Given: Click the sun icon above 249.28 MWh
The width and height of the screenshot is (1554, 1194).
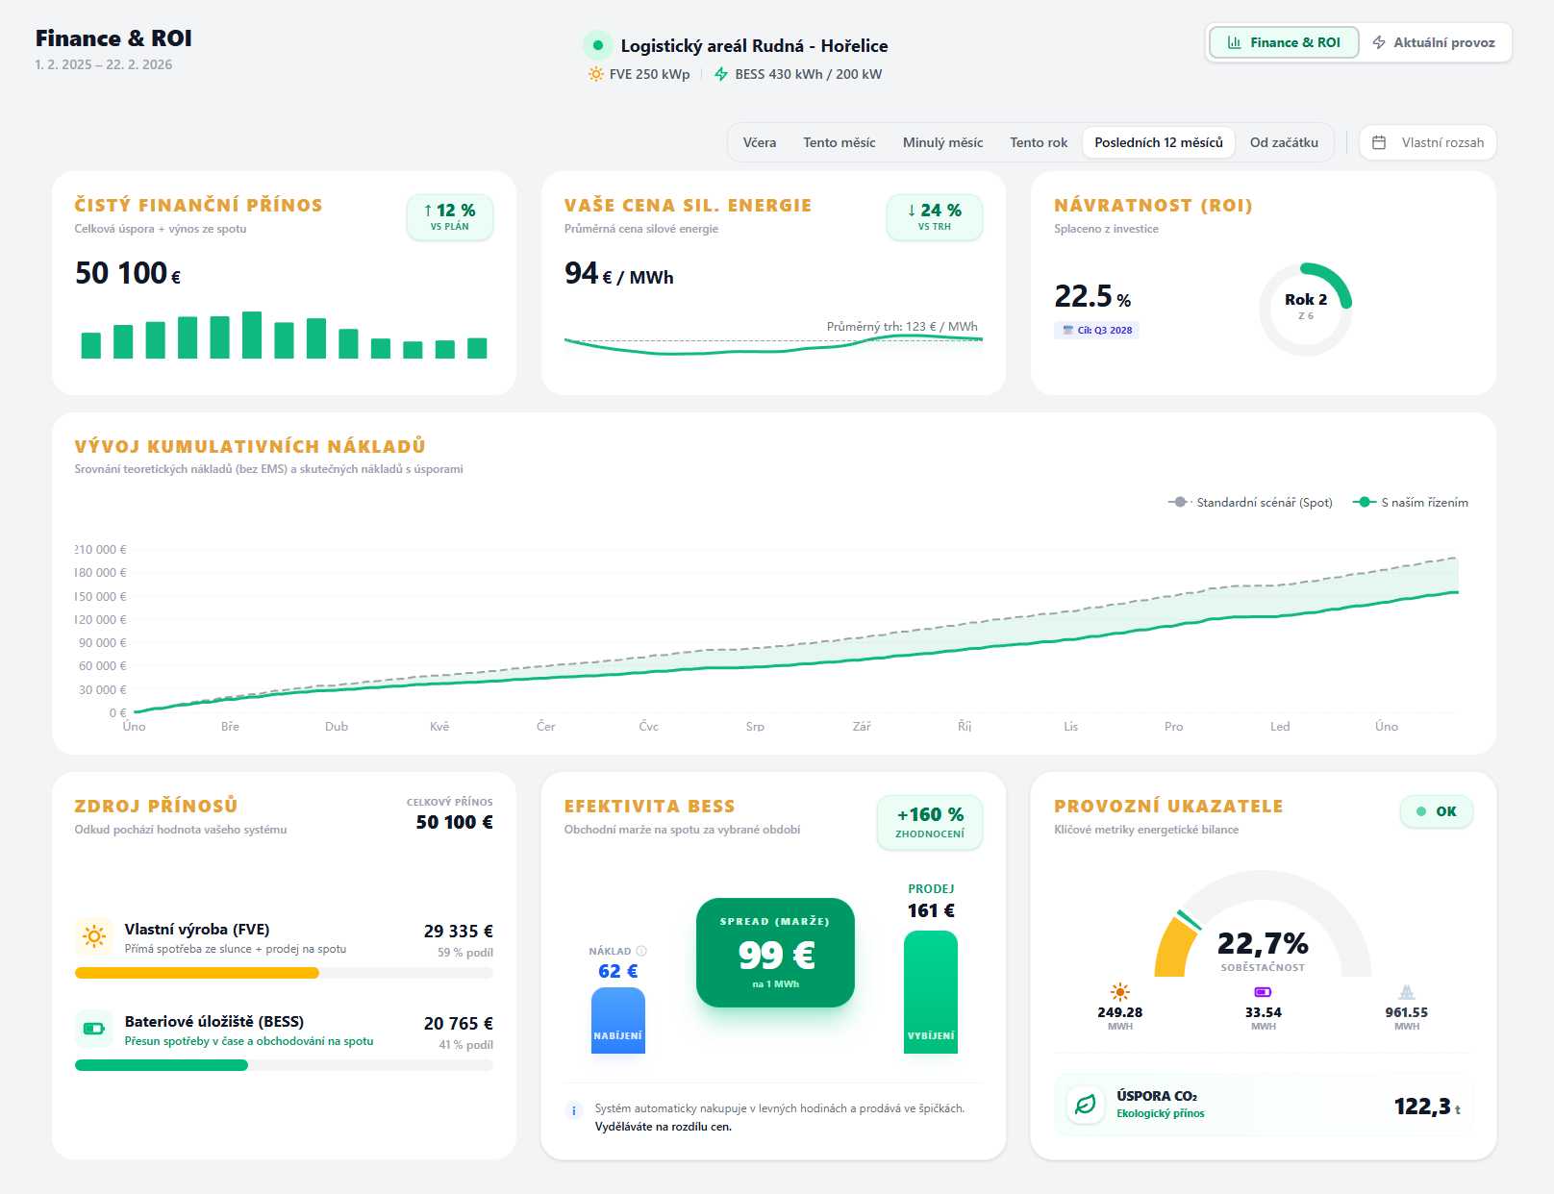Looking at the screenshot, I should pos(1119,992).
